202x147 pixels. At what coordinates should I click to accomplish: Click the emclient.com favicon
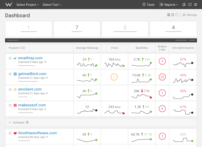tap(15, 89)
